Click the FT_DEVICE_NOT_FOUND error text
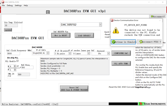 pyautogui.click(x=136, y=25)
